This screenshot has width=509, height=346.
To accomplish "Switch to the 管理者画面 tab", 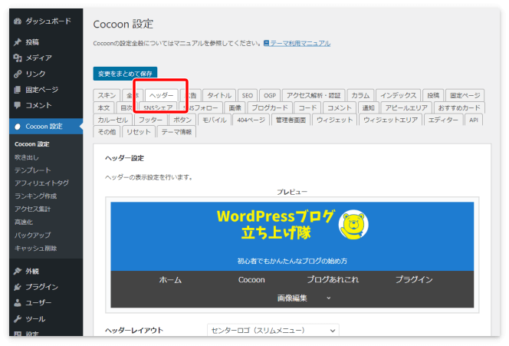I will coord(291,120).
